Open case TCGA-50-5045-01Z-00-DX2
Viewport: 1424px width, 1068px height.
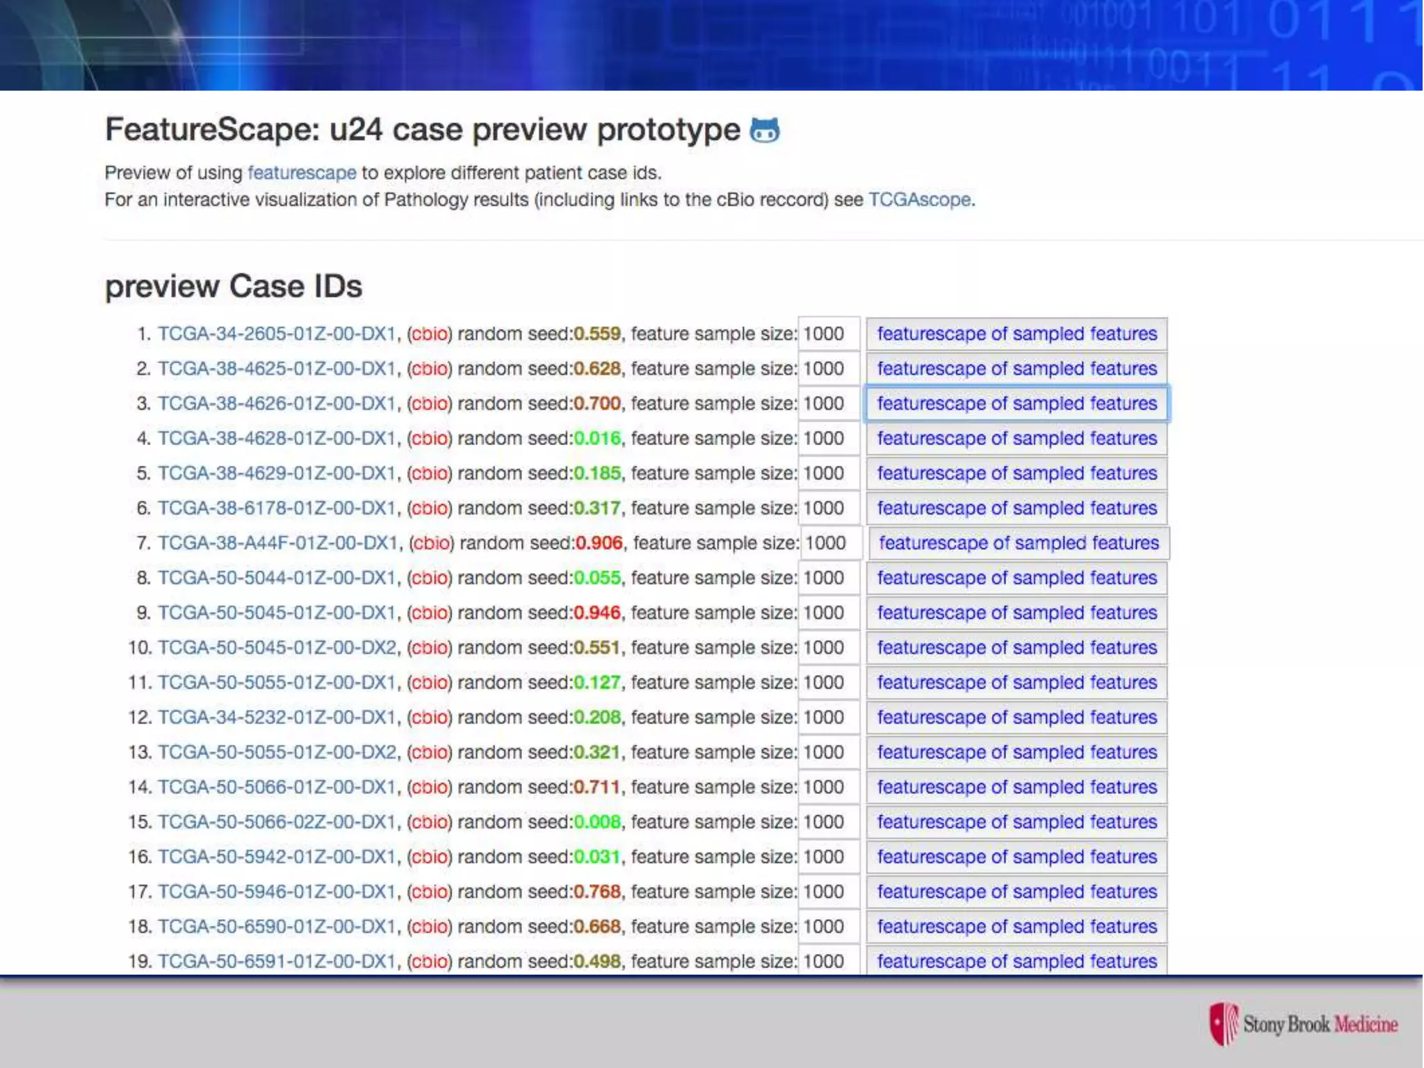[x=277, y=648]
